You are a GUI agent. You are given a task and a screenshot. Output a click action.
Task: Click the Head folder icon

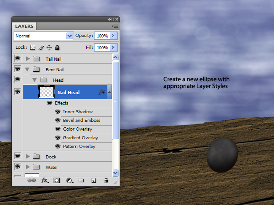point(44,79)
